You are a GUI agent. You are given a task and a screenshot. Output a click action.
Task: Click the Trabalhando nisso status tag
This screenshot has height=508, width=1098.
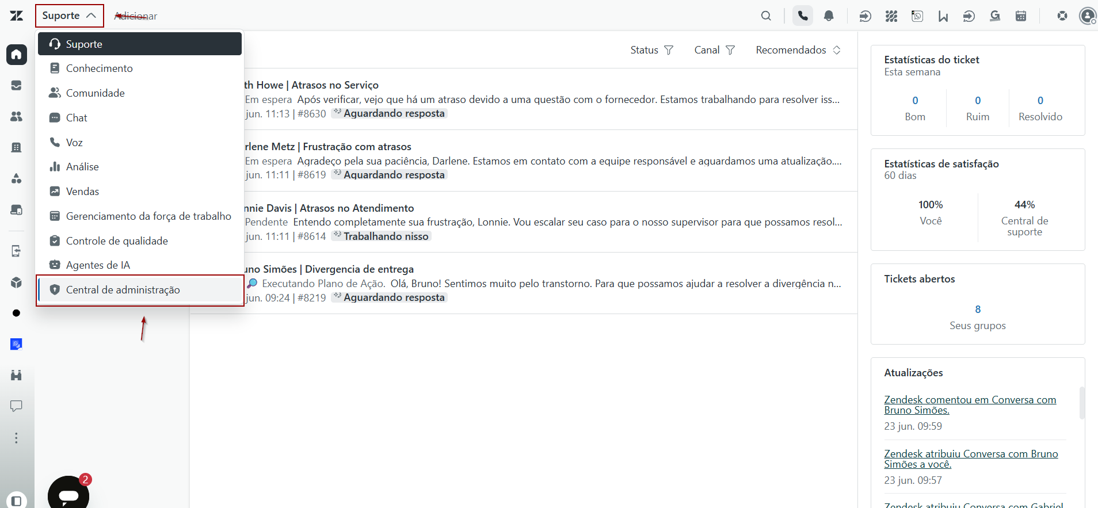(381, 236)
